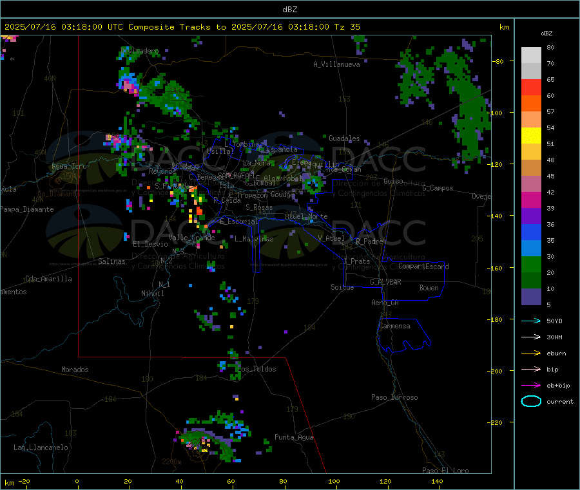Click the magenta 39 dBZ color swatch

click(x=531, y=200)
